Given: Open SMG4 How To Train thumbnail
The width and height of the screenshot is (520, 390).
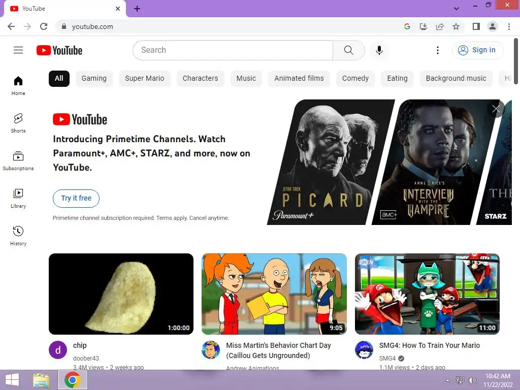Looking at the screenshot, I should [x=427, y=294].
